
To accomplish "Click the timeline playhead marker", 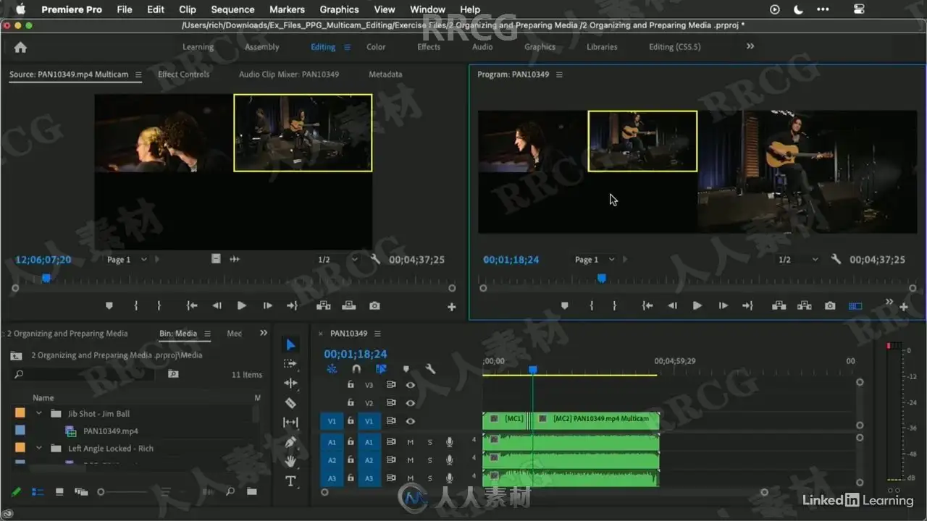I will pyautogui.click(x=532, y=370).
